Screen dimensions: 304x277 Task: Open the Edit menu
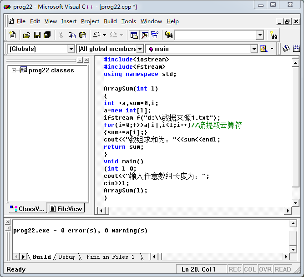35,21
